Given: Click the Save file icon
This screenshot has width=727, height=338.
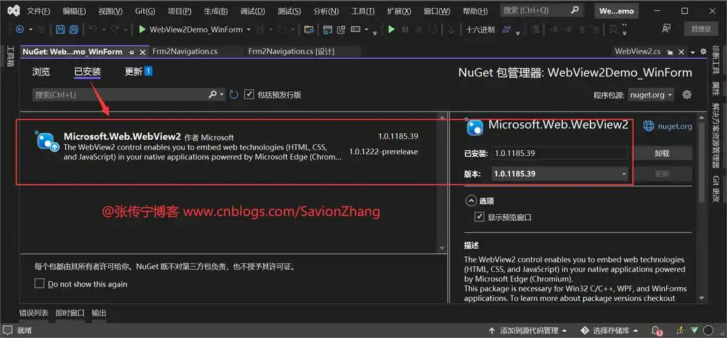Looking at the screenshot, I should tap(60, 29).
